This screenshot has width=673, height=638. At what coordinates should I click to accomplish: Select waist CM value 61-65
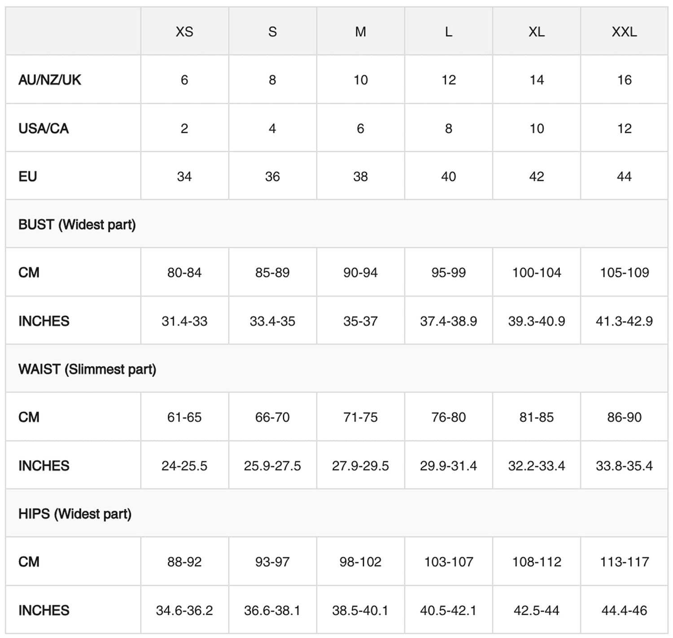(184, 417)
